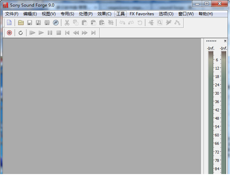Open the 处理(P) menu
Viewport: 230px width, 181px height.
[86, 14]
